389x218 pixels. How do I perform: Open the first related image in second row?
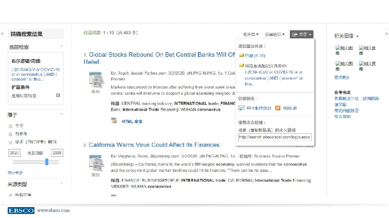(344, 66)
